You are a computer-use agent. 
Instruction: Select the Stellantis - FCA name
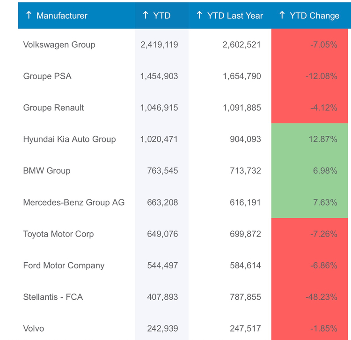pyautogui.click(x=53, y=297)
